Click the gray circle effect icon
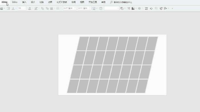This screenshot has width=200, height=112. coord(139,8)
